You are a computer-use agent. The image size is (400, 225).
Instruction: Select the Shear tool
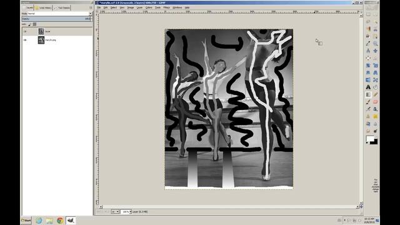click(x=368, y=72)
